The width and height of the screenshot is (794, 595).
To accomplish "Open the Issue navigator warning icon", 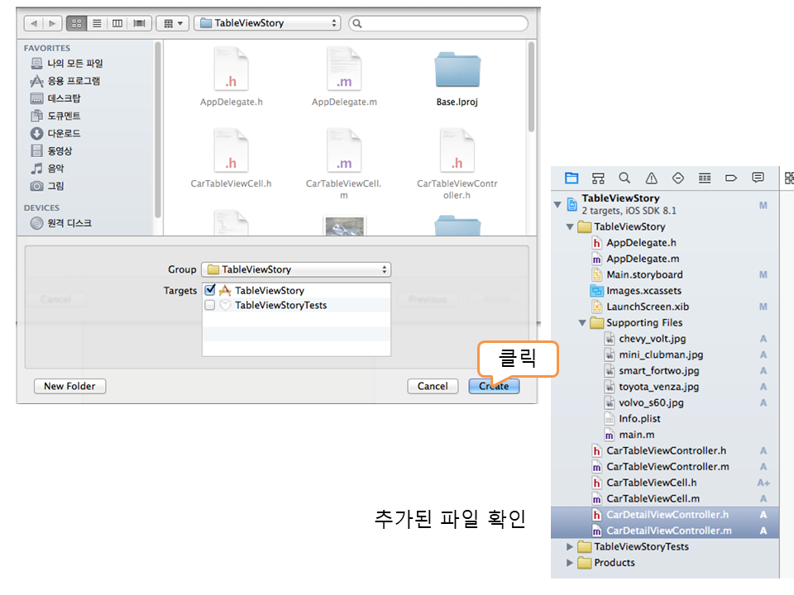I will coord(651,178).
